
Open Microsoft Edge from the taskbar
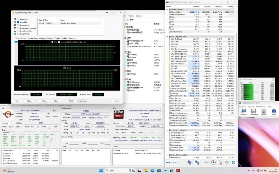click(x=152, y=170)
